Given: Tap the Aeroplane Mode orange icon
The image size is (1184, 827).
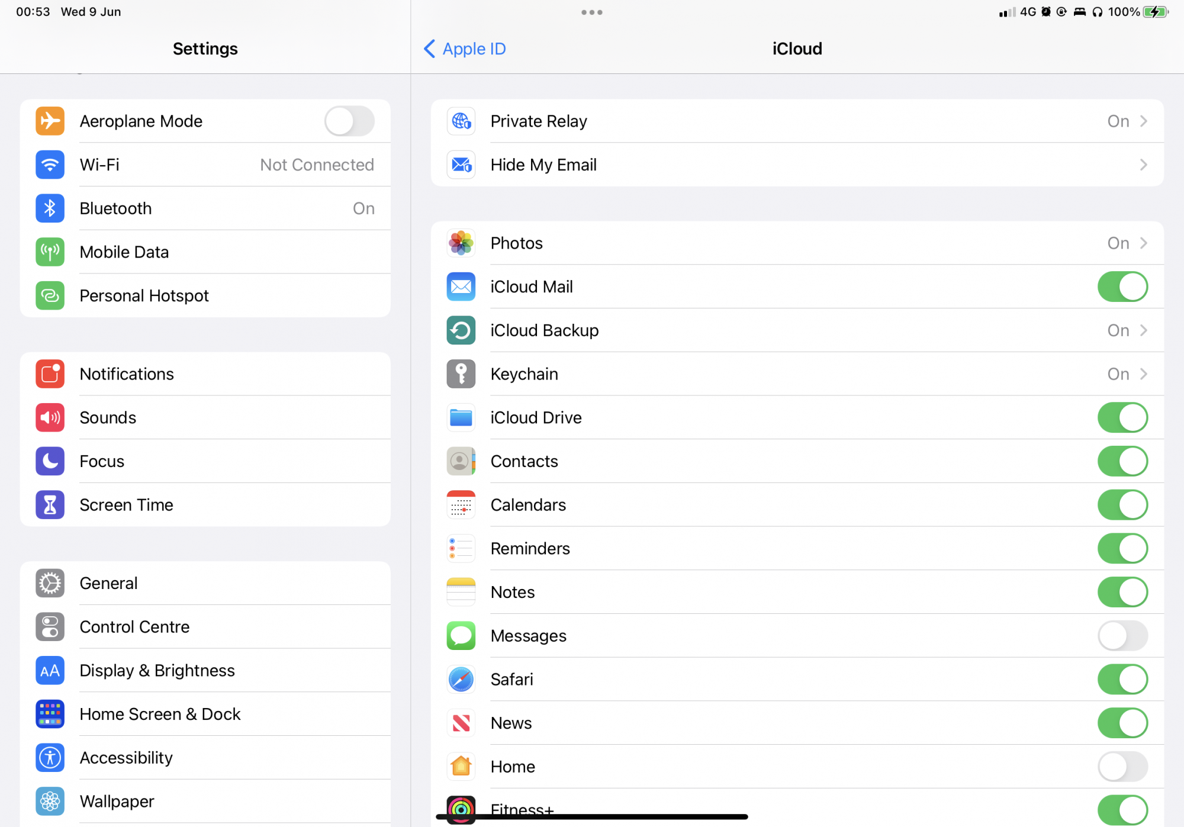Looking at the screenshot, I should [x=50, y=121].
